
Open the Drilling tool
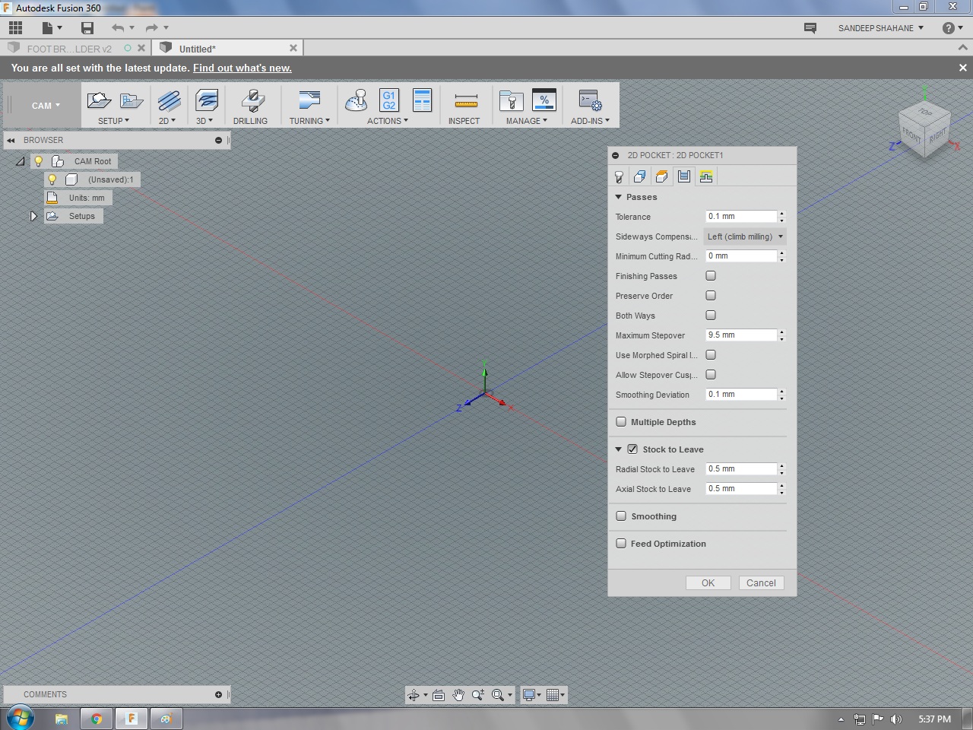(x=252, y=104)
